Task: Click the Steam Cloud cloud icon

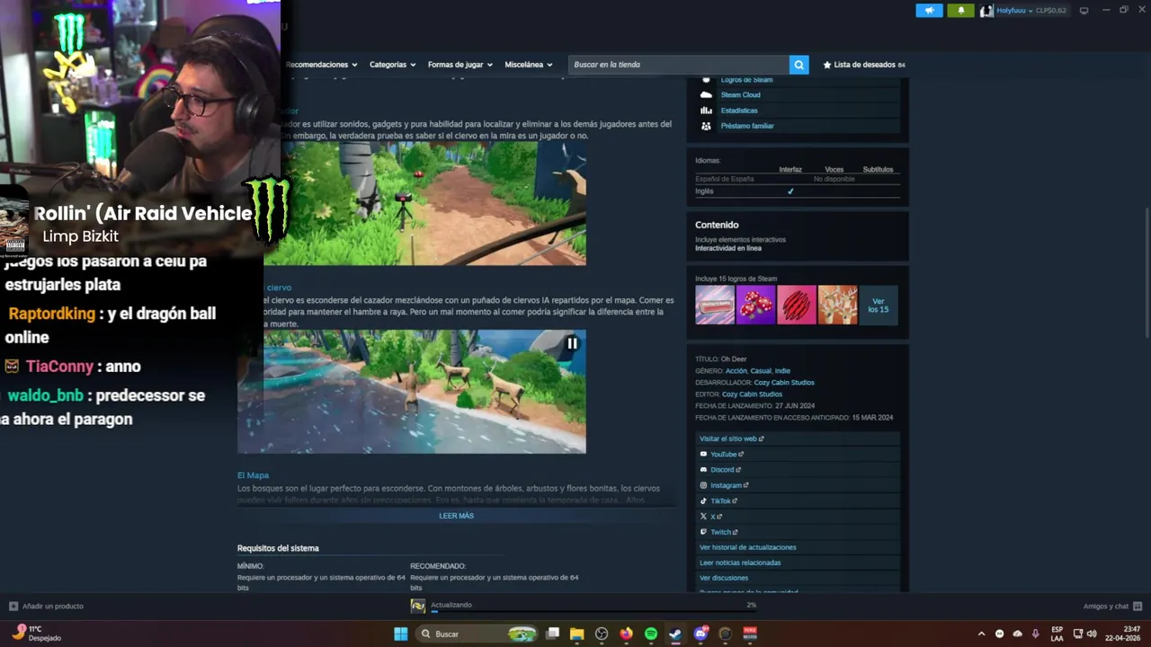Action: (706, 94)
